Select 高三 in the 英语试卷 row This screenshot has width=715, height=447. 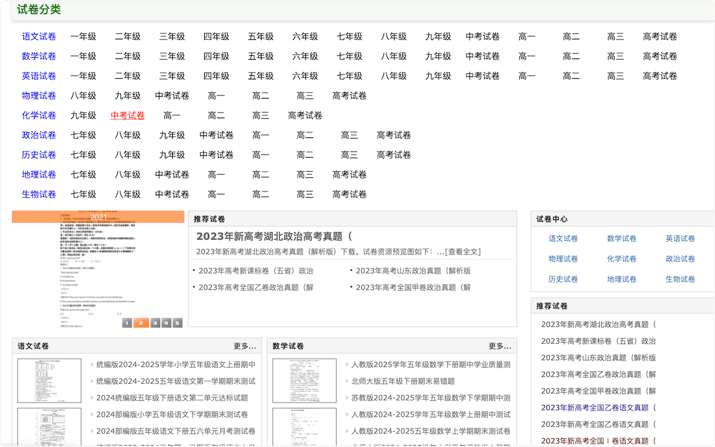click(x=615, y=76)
